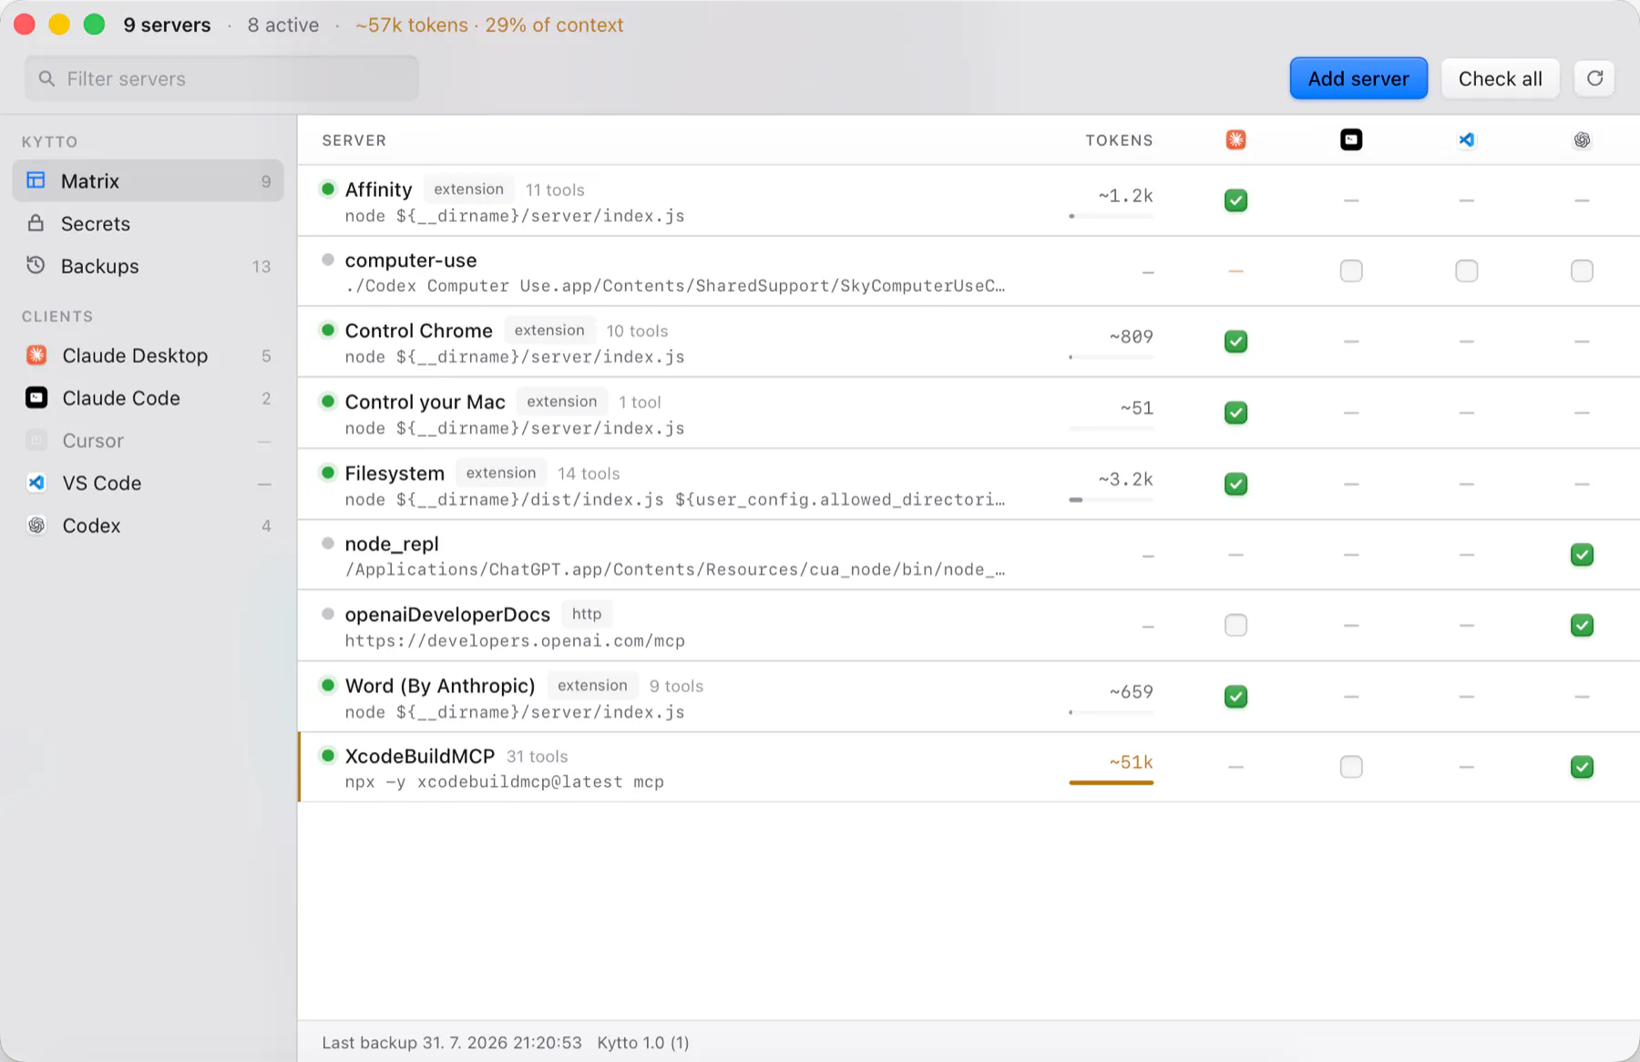Image resolution: width=1640 pixels, height=1062 pixels.
Task: Select the Word (By Anthropic) server name
Action: (x=440, y=686)
